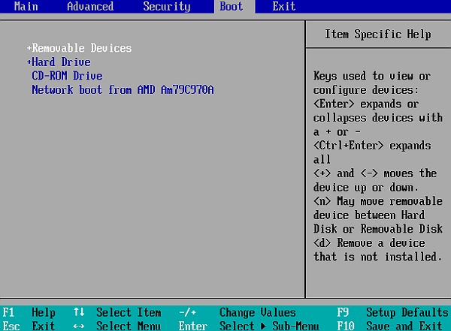Select Network boot from AMD Am79C970A
The width and height of the screenshot is (451, 331).
click(x=123, y=89)
